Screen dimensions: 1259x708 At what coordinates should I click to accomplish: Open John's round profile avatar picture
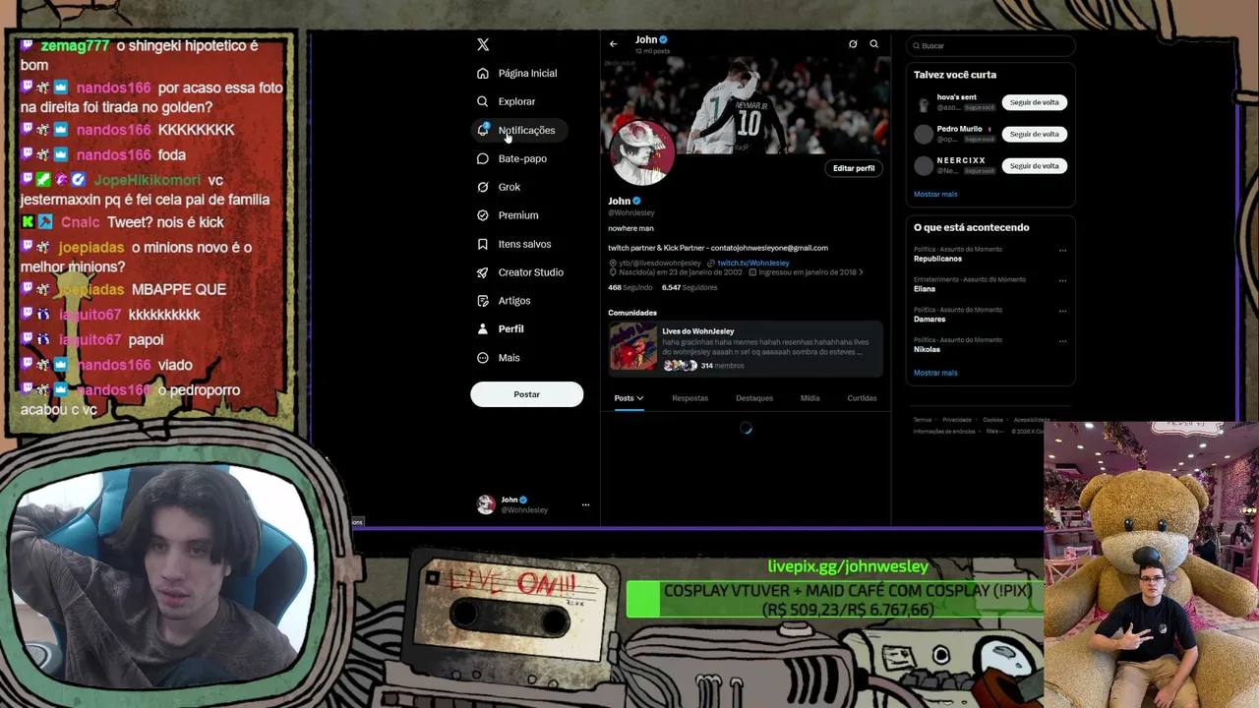(x=641, y=153)
